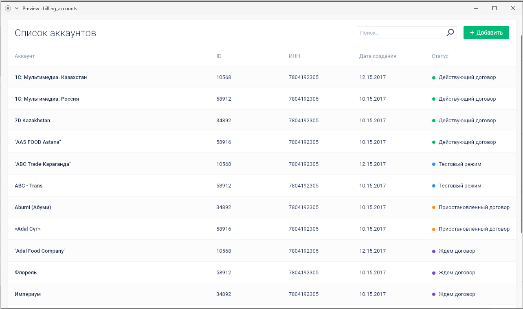Screen dimensions: 523x309
Task: Select the «Adal Сүт» account
Action: tap(28, 229)
